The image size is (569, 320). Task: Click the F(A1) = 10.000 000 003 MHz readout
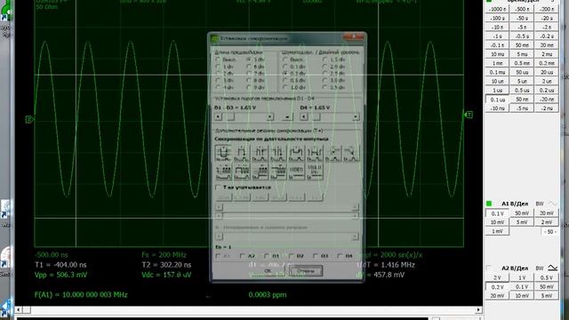coord(81,294)
